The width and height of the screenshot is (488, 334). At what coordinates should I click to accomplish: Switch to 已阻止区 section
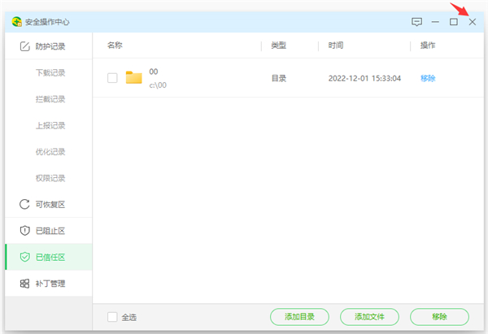click(49, 231)
